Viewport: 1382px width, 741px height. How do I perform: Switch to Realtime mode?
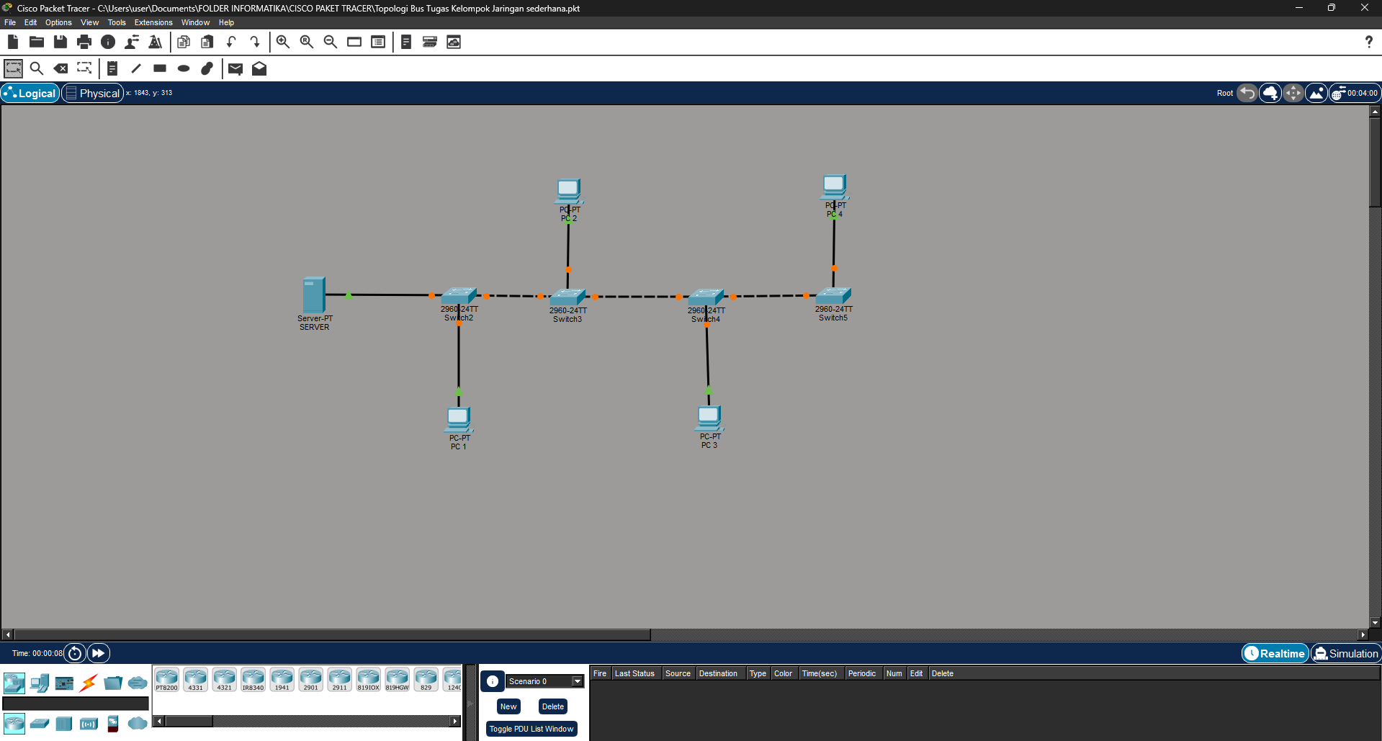pos(1275,653)
